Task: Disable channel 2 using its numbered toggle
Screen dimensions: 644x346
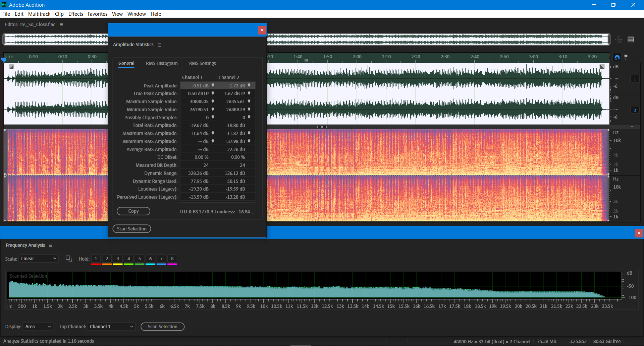Action: click(635, 110)
